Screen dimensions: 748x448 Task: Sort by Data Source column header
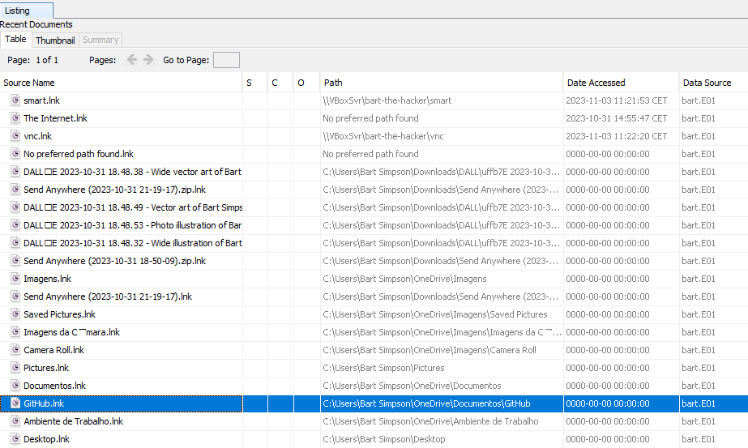(707, 83)
